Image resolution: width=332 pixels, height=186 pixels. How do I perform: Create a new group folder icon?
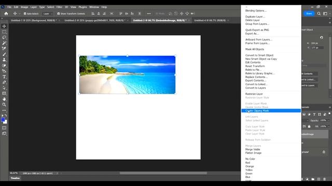pyautogui.click(x=313, y=179)
